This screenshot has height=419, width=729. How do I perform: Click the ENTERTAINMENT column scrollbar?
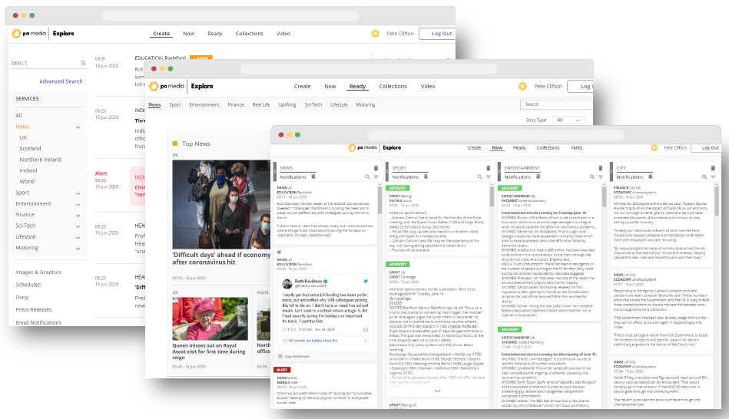(x=605, y=196)
